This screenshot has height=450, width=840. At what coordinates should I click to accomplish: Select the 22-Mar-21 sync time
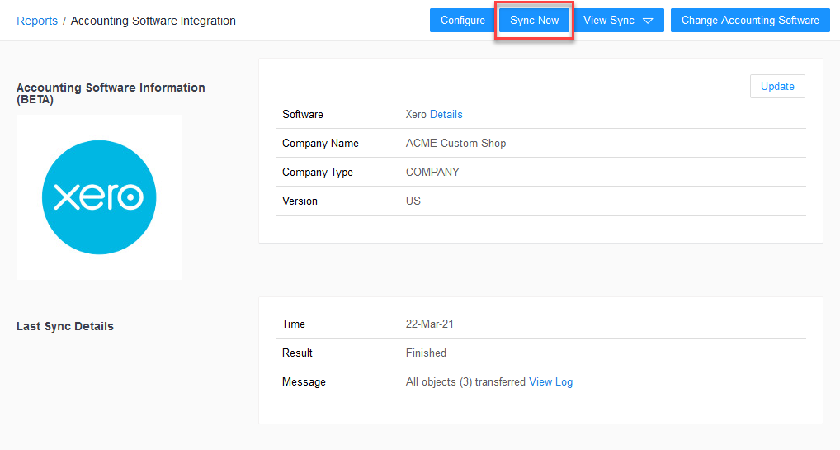pyautogui.click(x=430, y=324)
